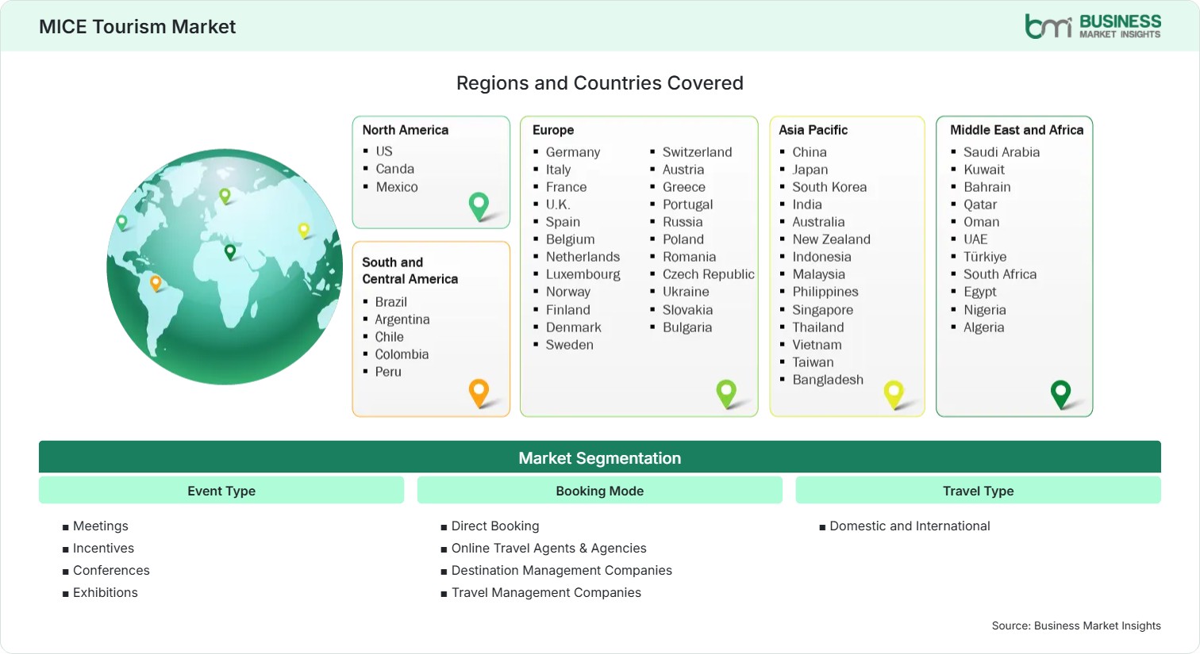Select the Travel Type segment header
This screenshot has height=654, width=1200.
(979, 491)
